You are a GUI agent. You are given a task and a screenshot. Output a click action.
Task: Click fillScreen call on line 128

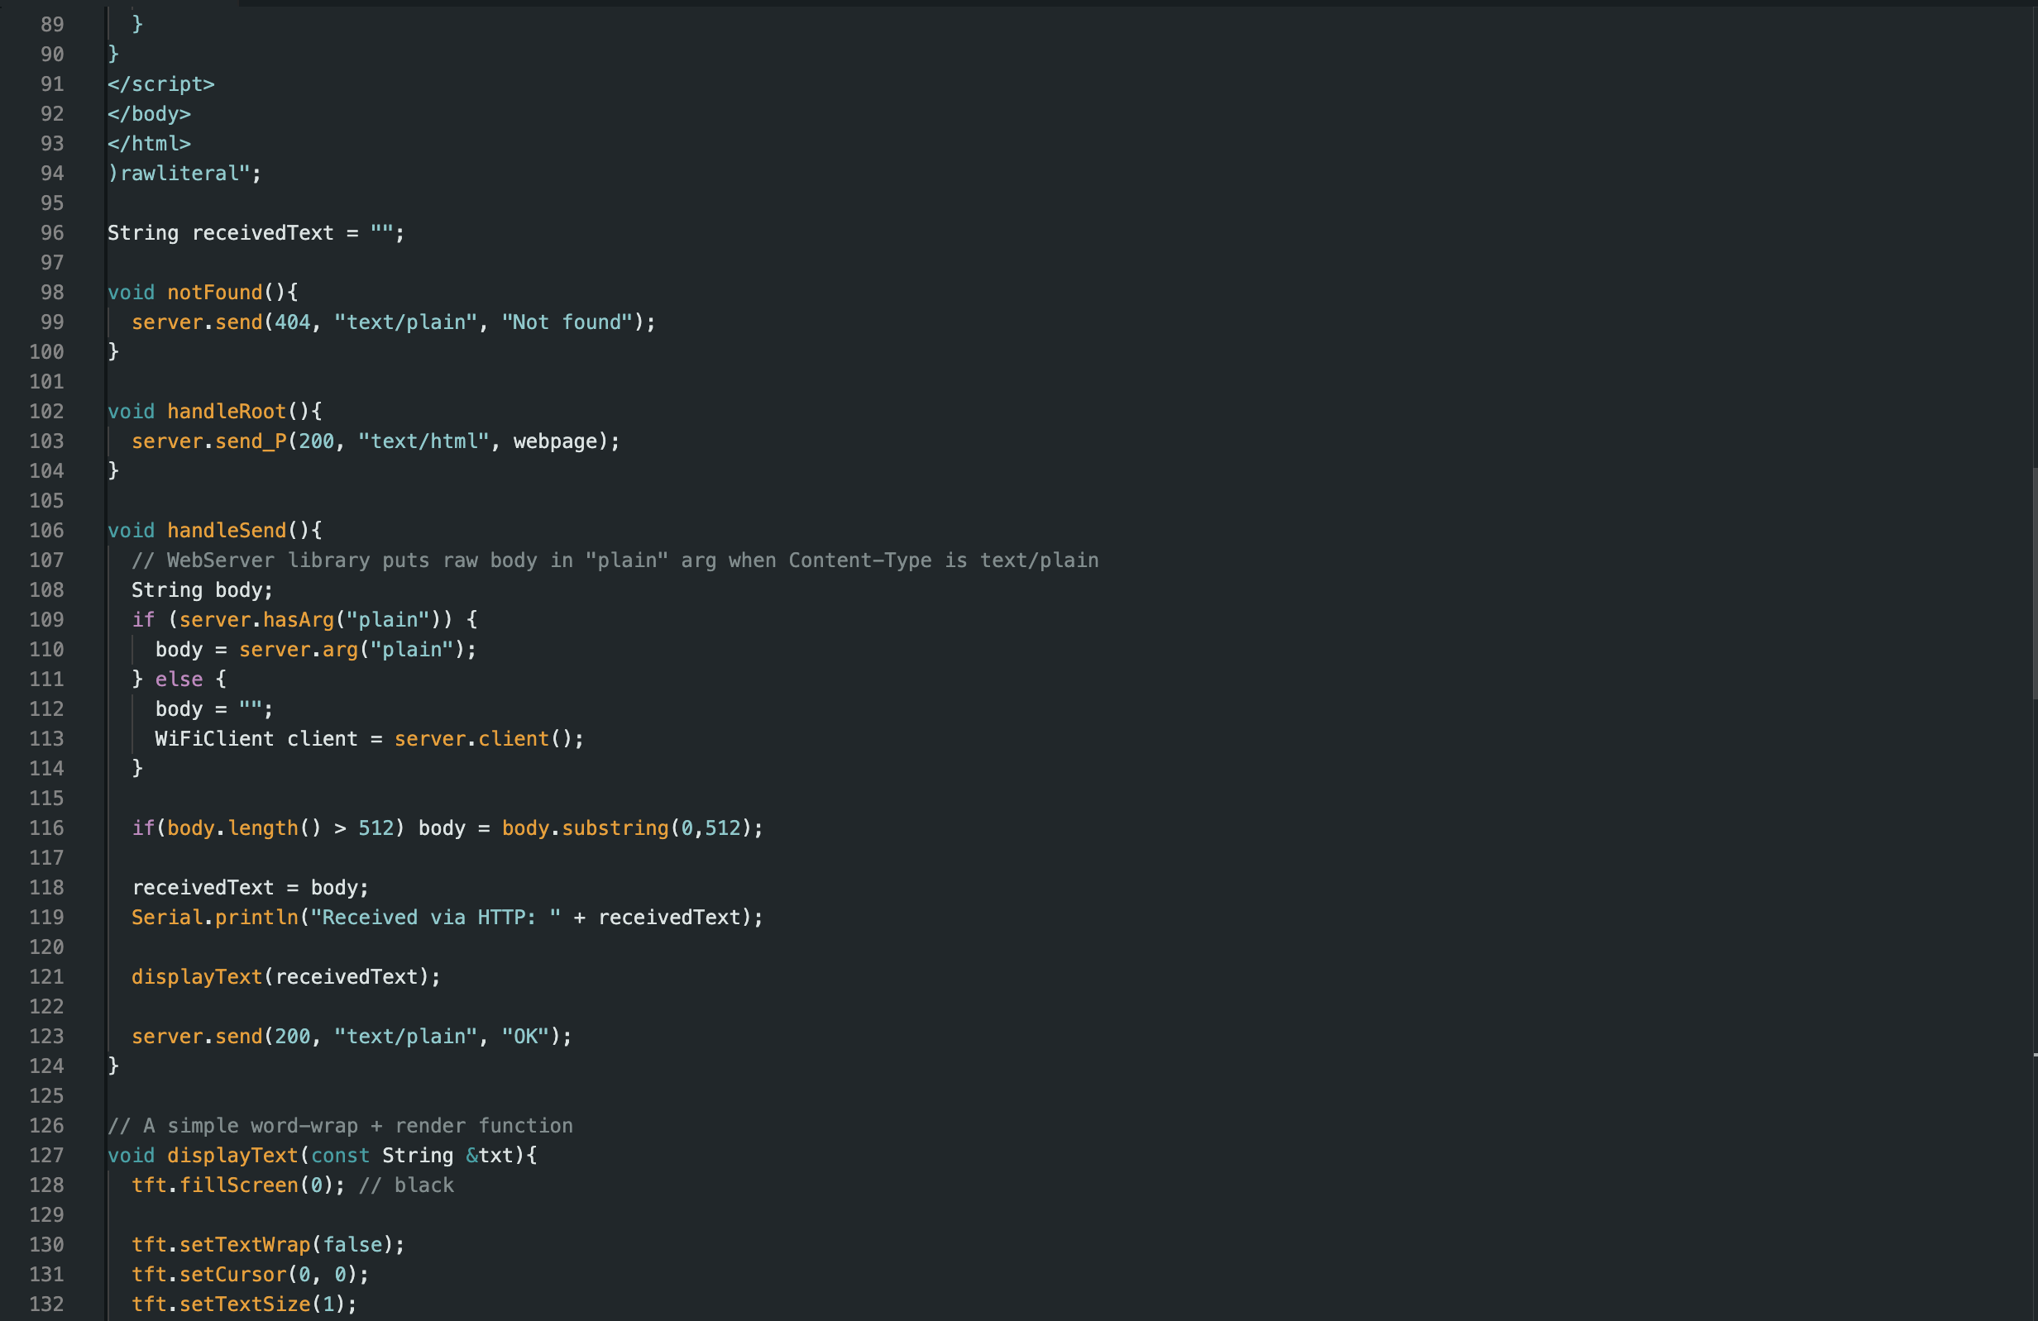coord(238,1185)
